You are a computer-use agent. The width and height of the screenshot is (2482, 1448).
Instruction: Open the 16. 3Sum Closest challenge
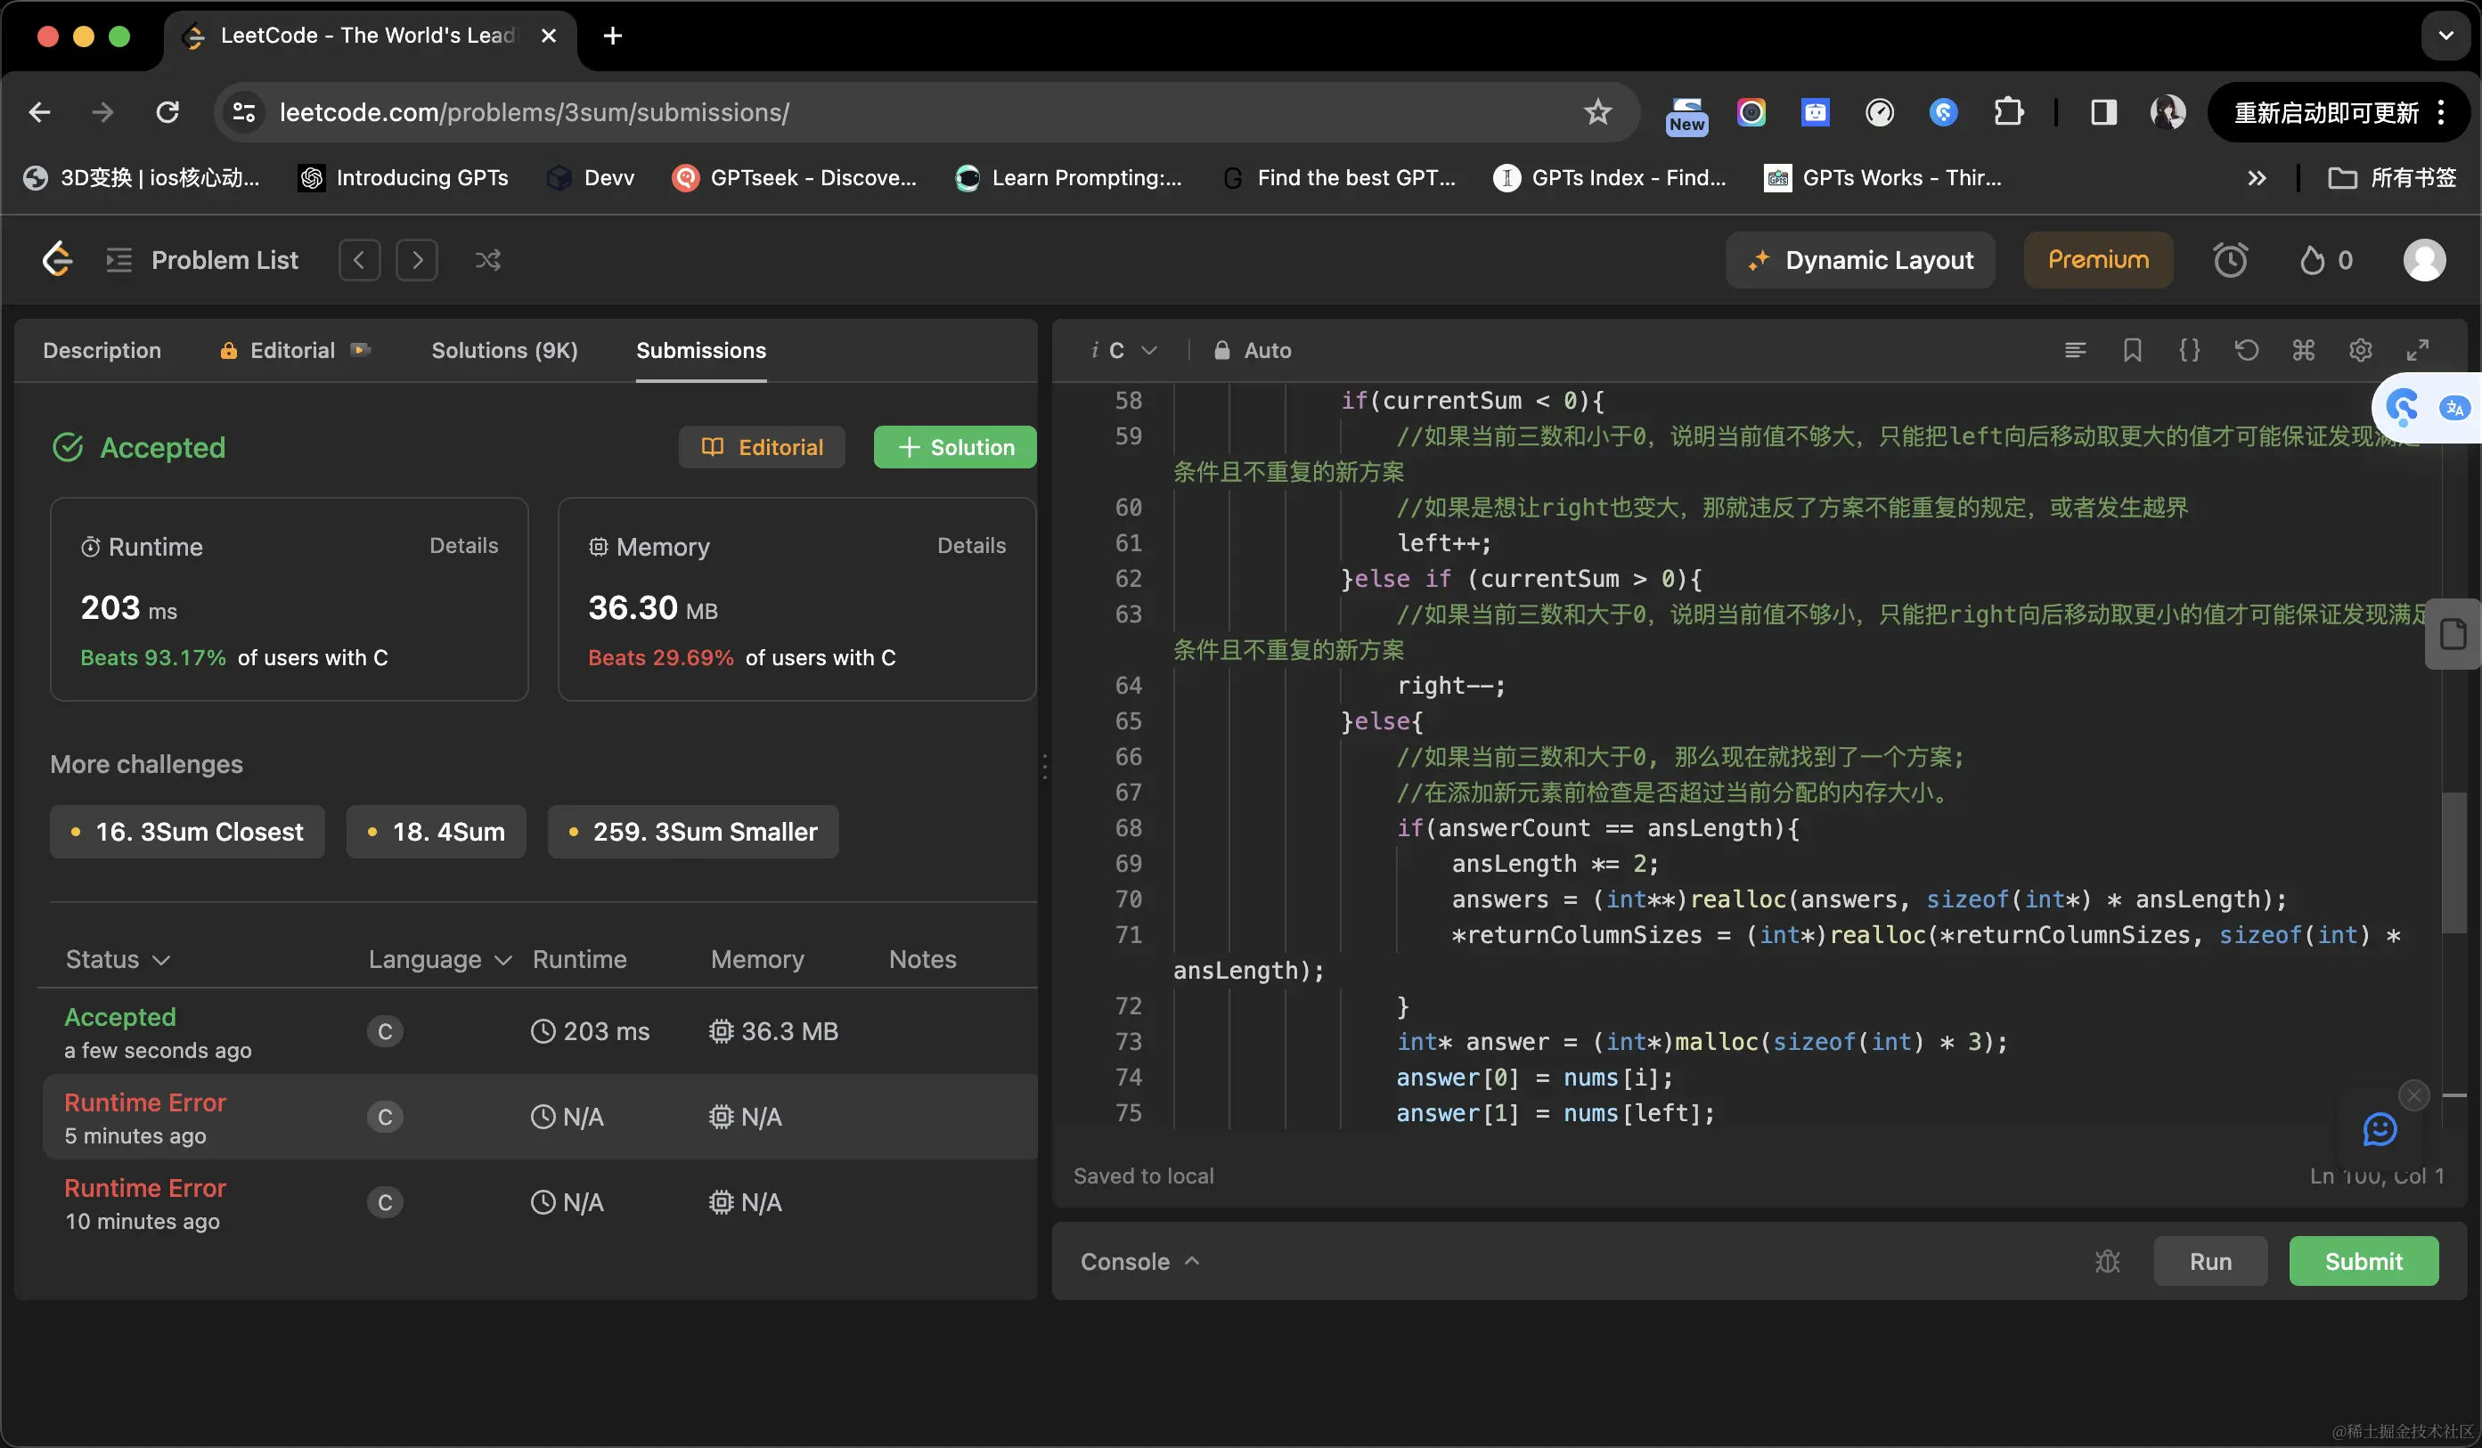coord(187,832)
